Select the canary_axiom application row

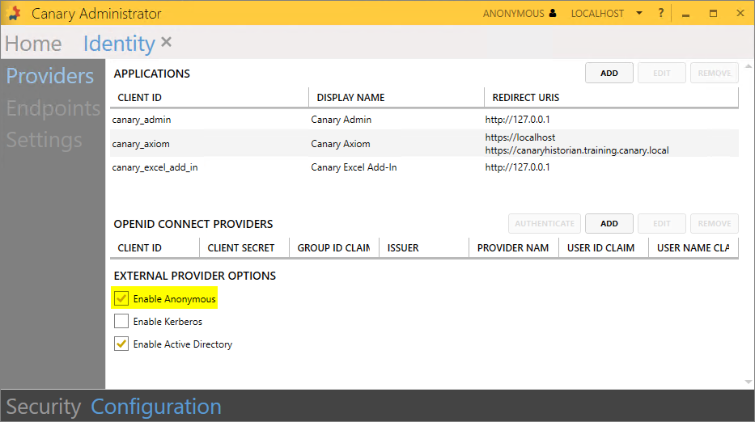coord(142,144)
